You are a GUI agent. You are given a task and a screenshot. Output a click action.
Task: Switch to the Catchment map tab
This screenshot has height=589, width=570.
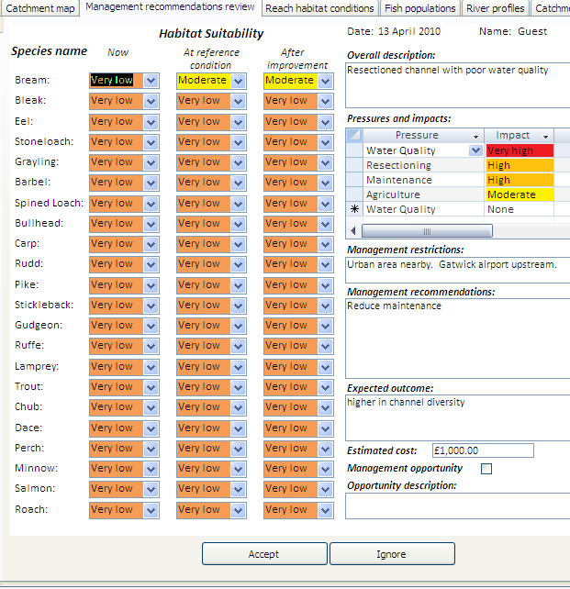39,8
